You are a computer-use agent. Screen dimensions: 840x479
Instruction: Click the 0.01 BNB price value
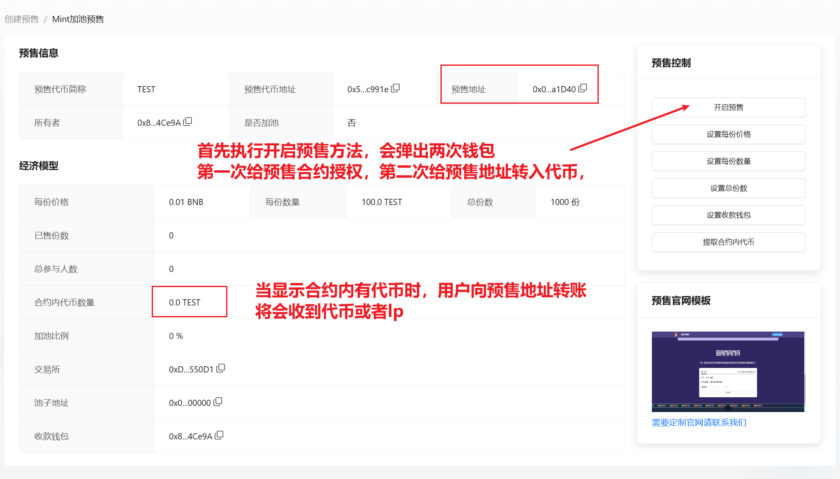pos(186,202)
